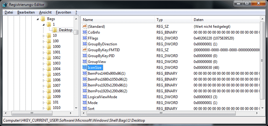Click "(Wert nicht festgelegt)" data cell

pos(212,26)
